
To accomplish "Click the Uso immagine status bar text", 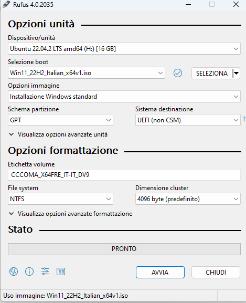I will point(66,296).
